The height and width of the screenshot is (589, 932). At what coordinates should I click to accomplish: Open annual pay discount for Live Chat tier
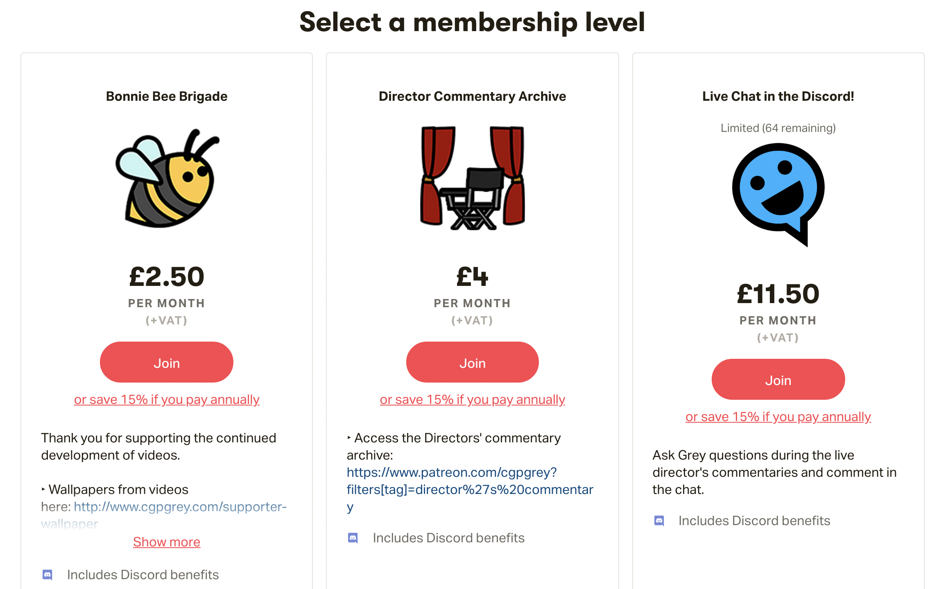point(778,417)
